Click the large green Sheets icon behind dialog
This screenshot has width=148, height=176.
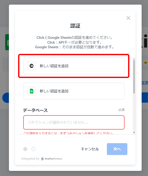tap(7, 42)
